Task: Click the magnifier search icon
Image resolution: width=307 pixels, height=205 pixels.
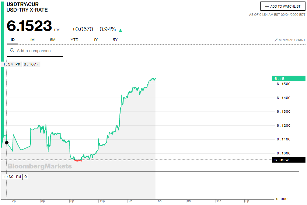Action: 12,51
